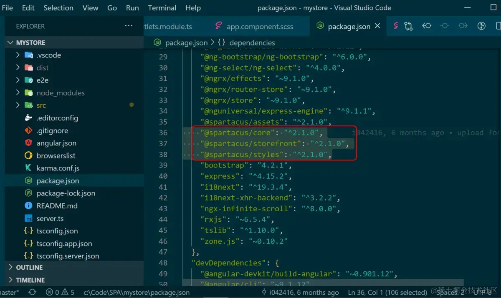The image size is (501, 298).
Task: Click the orange git icon of .gitignore
Action: coord(28,130)
